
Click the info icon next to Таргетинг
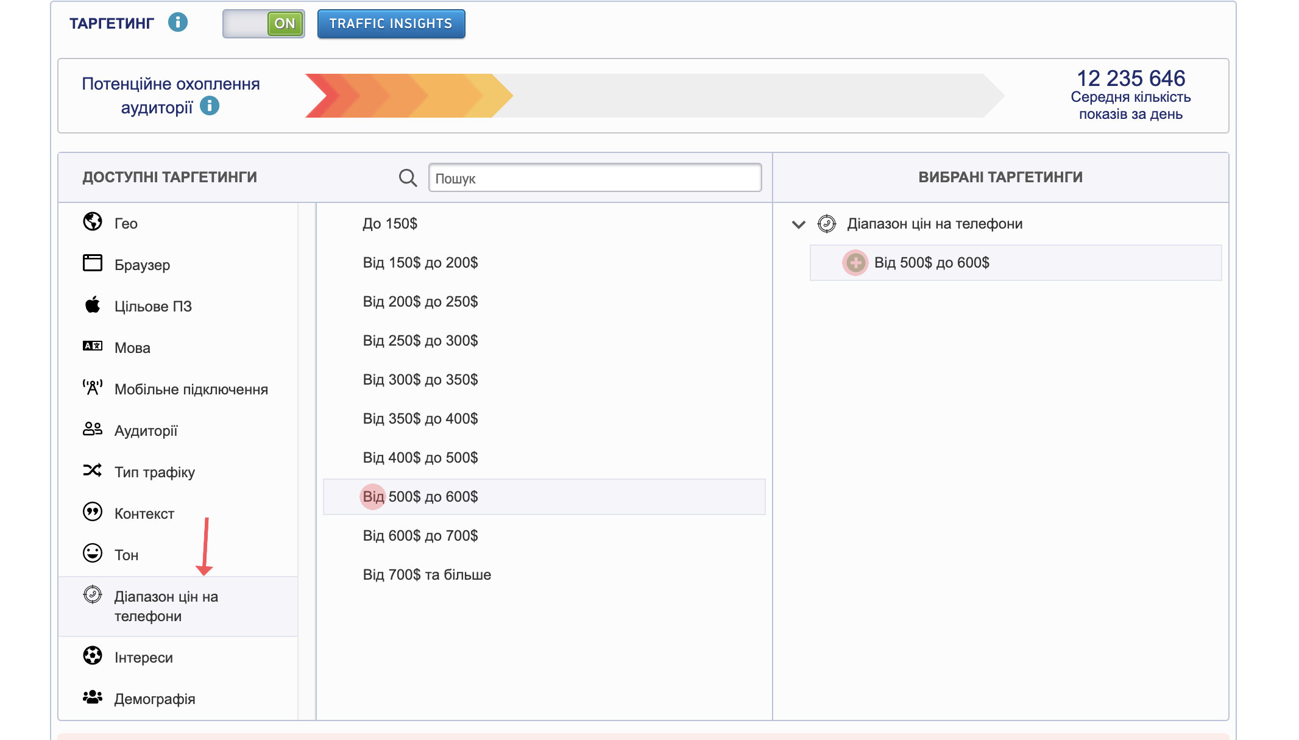(x=178, y=23)
